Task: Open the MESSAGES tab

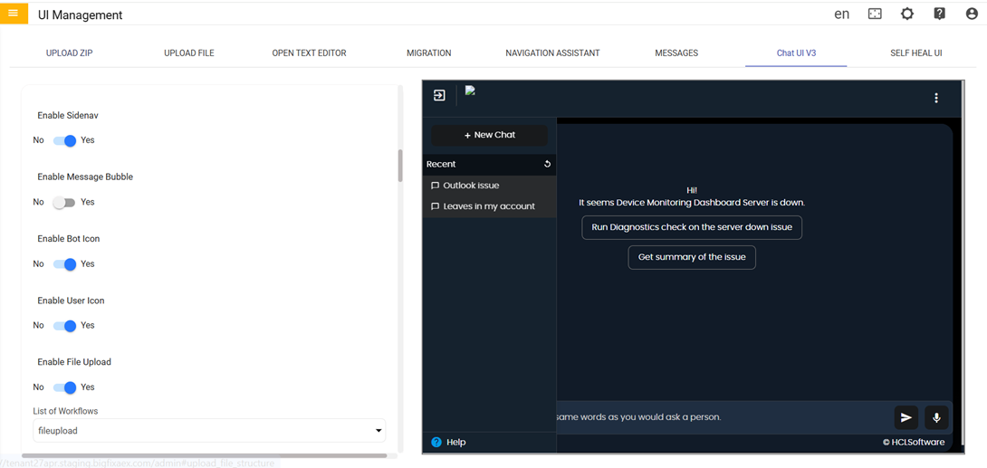Action: coord(676,53)
